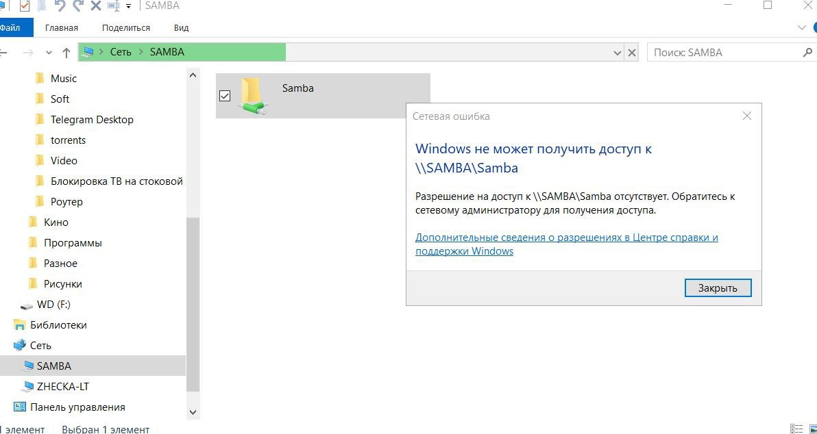
Task: Open the recent locations dropdown
Action: point(49,53)
